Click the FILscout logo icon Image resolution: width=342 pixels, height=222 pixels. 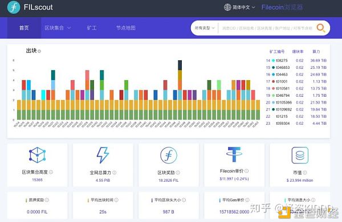(x=14, y=7)
